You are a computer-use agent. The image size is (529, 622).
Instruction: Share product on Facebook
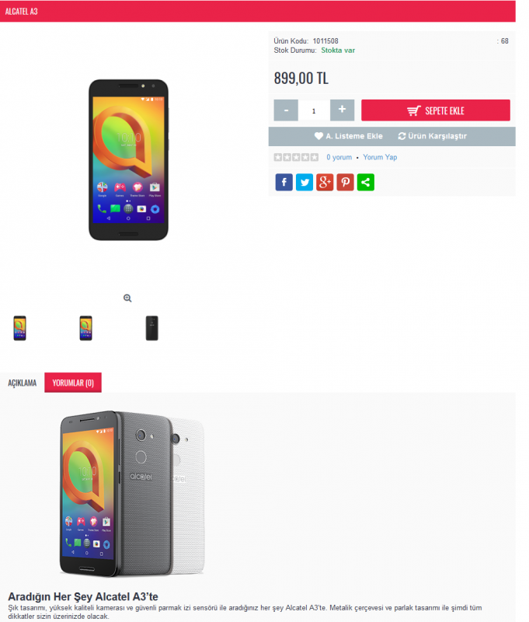point(284,182)
